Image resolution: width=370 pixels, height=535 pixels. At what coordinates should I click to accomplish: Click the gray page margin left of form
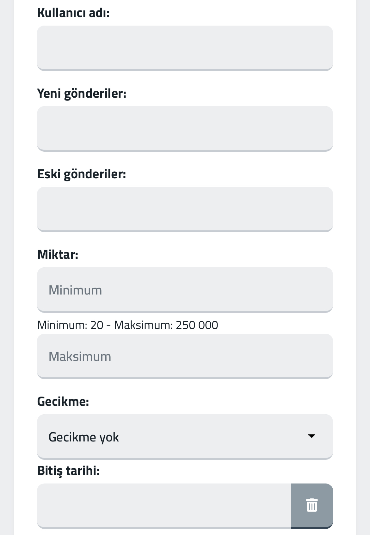pos(7,267)
